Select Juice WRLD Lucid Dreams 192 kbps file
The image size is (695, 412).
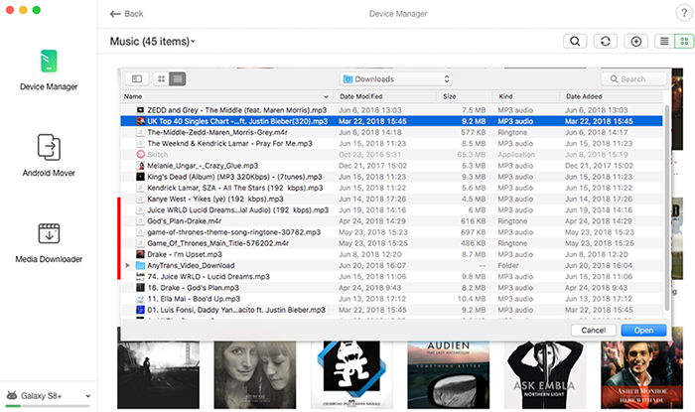[391, 210]
